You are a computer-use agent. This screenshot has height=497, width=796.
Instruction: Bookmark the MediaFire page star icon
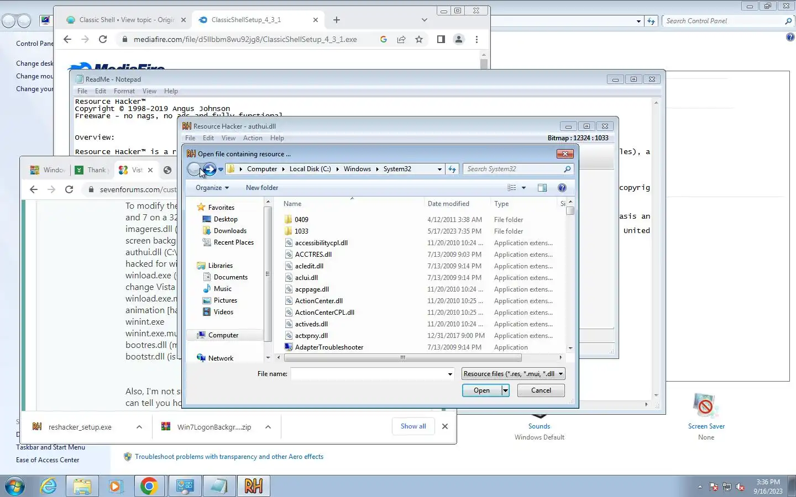pyautogui.click(x=419, y=39)
